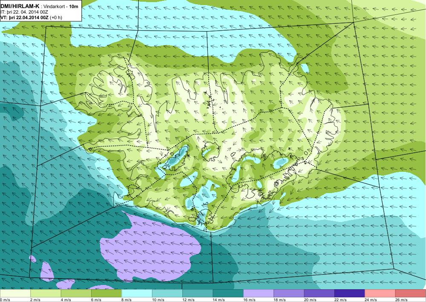The height and width of the screenshot is (302, 426).
Task: Click the '22 m/s' legend label
Action: (341, 300)
